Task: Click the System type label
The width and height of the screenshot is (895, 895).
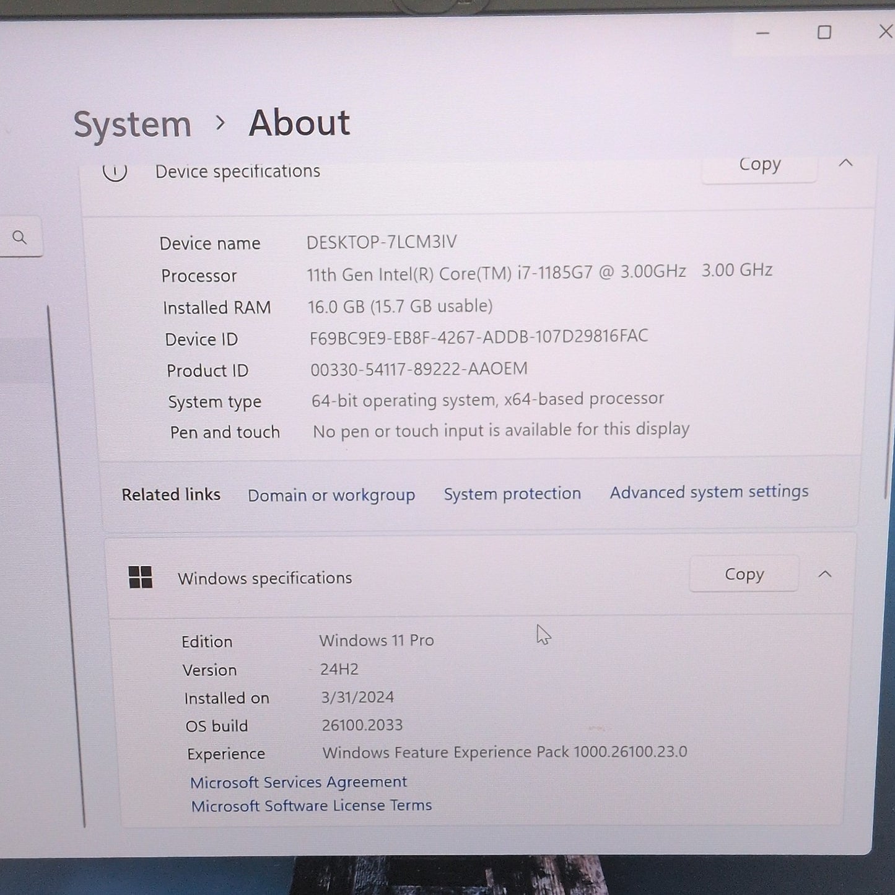Action: [x=215, y=402]
